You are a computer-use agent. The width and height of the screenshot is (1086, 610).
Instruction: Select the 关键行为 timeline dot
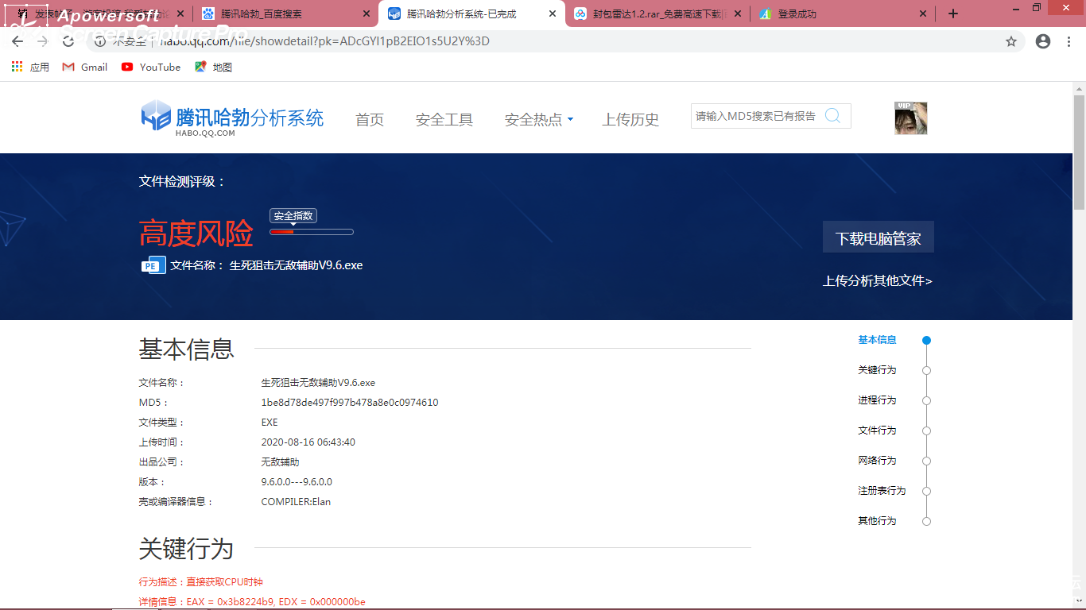926,371
